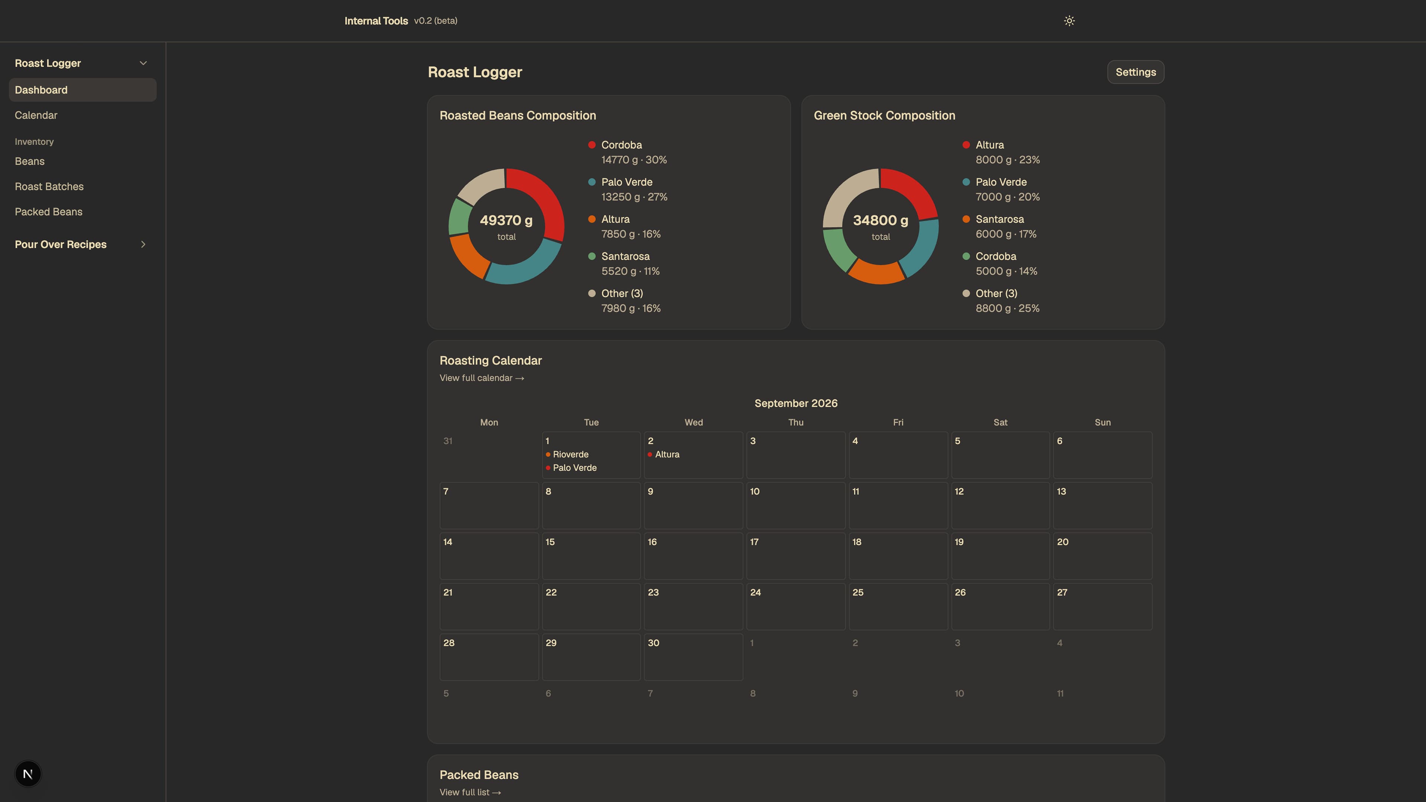Open the Next.js dev tools N badge
The height and width of the screenshot is (802, 1426).
[28, 773]
